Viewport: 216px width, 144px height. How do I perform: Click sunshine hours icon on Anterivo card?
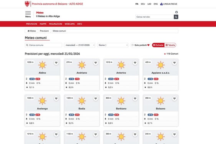click(x=106, y=87)
